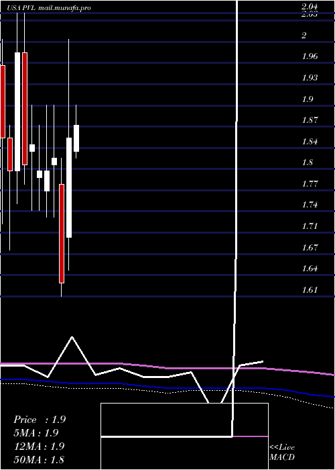Click the last white candle near 1.87
Viewport: 335px width, 470px height.
[x=76, y=138]
